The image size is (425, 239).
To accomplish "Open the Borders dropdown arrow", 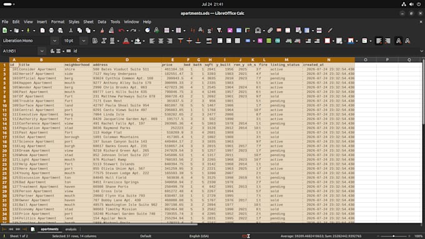I will [333, 41].
